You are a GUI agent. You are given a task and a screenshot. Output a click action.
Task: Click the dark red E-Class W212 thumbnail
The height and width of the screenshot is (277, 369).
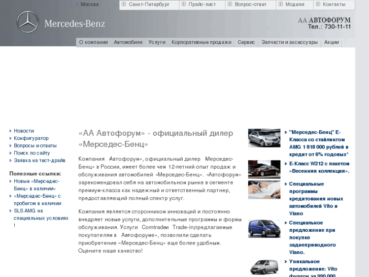264,169
